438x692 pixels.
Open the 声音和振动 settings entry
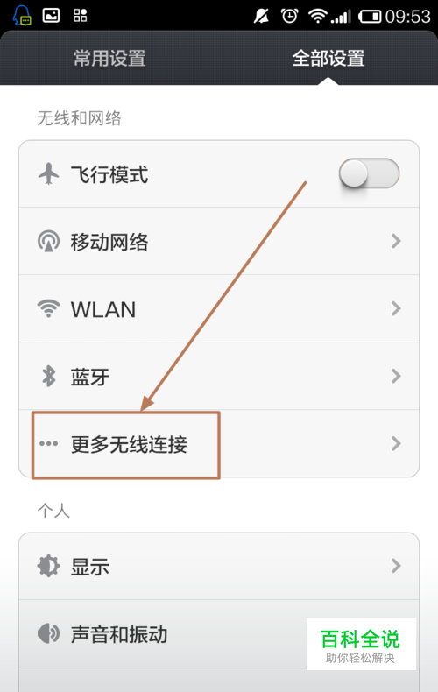point(219,633)
